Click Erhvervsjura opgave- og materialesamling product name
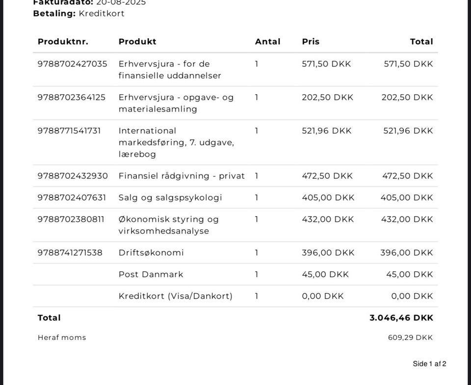This screenshot has width=471, height=385. click(176, 103)
